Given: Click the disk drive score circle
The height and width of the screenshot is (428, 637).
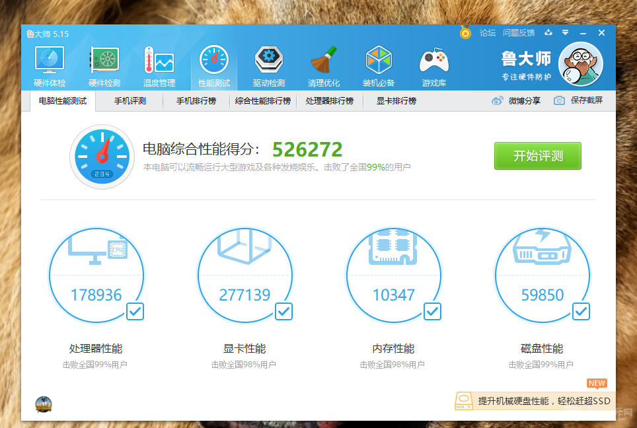Looking at the screenshot, I should pyautogui.click(x=543, y=275).
